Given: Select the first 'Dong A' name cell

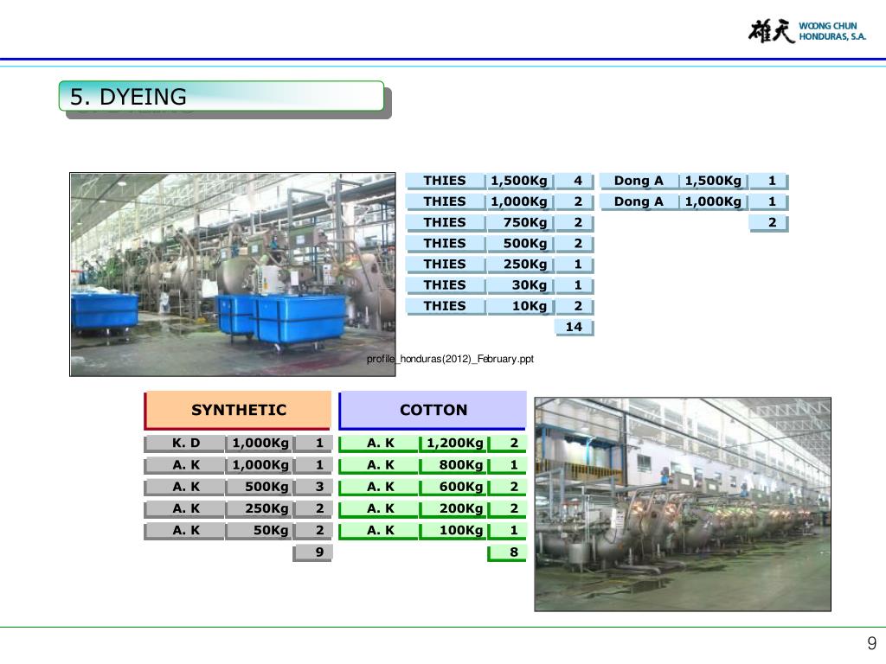Looking at the screenshot, I should (639, 181).
